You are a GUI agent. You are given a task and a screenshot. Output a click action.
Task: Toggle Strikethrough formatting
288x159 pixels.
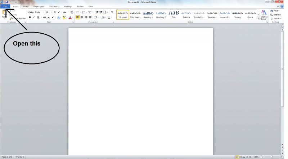point(44,17)
